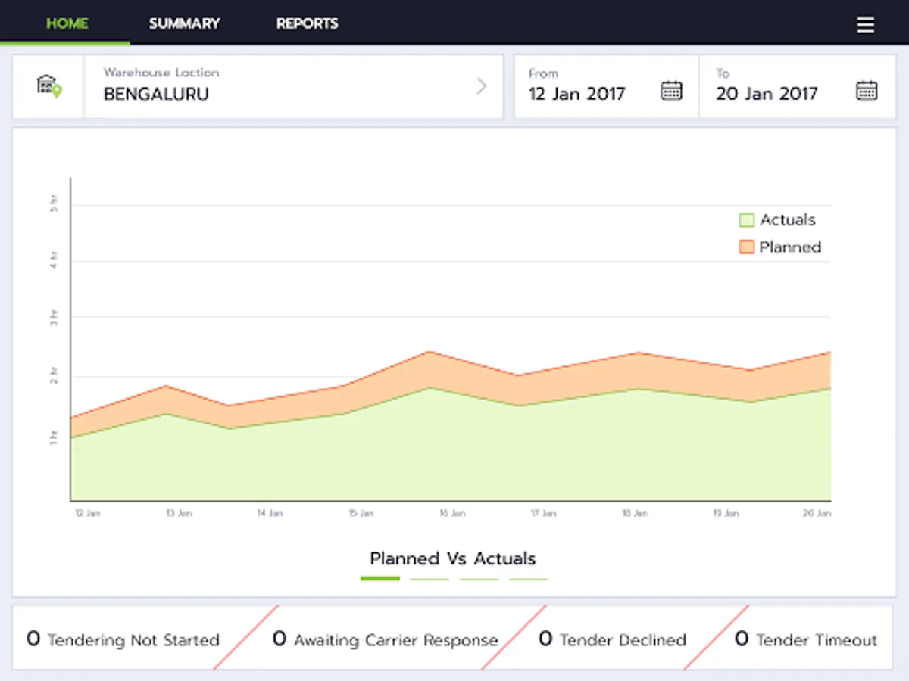Switch to the Home tab
The width and height of the screenshot is (909, 681).
coord(67,23)
